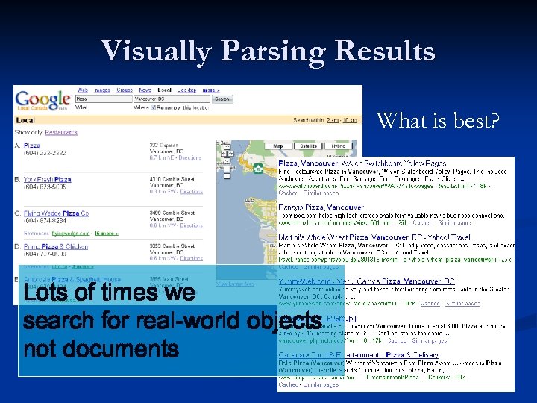The height and width of the screenshot is (403, 537).
Task: Open YummyWeb.com Pizza, Vancouver, BC result
Action: click(366, 281)
